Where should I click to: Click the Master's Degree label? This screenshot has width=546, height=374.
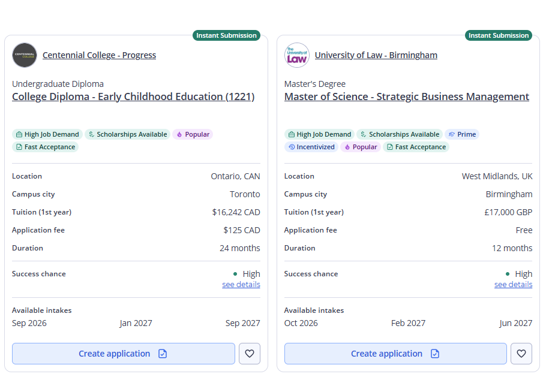click(315, 84)
